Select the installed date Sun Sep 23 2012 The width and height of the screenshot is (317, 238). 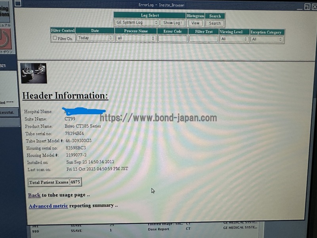coord(90,162)
